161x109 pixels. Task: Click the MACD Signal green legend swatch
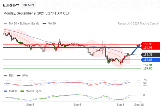pos(22,91)
